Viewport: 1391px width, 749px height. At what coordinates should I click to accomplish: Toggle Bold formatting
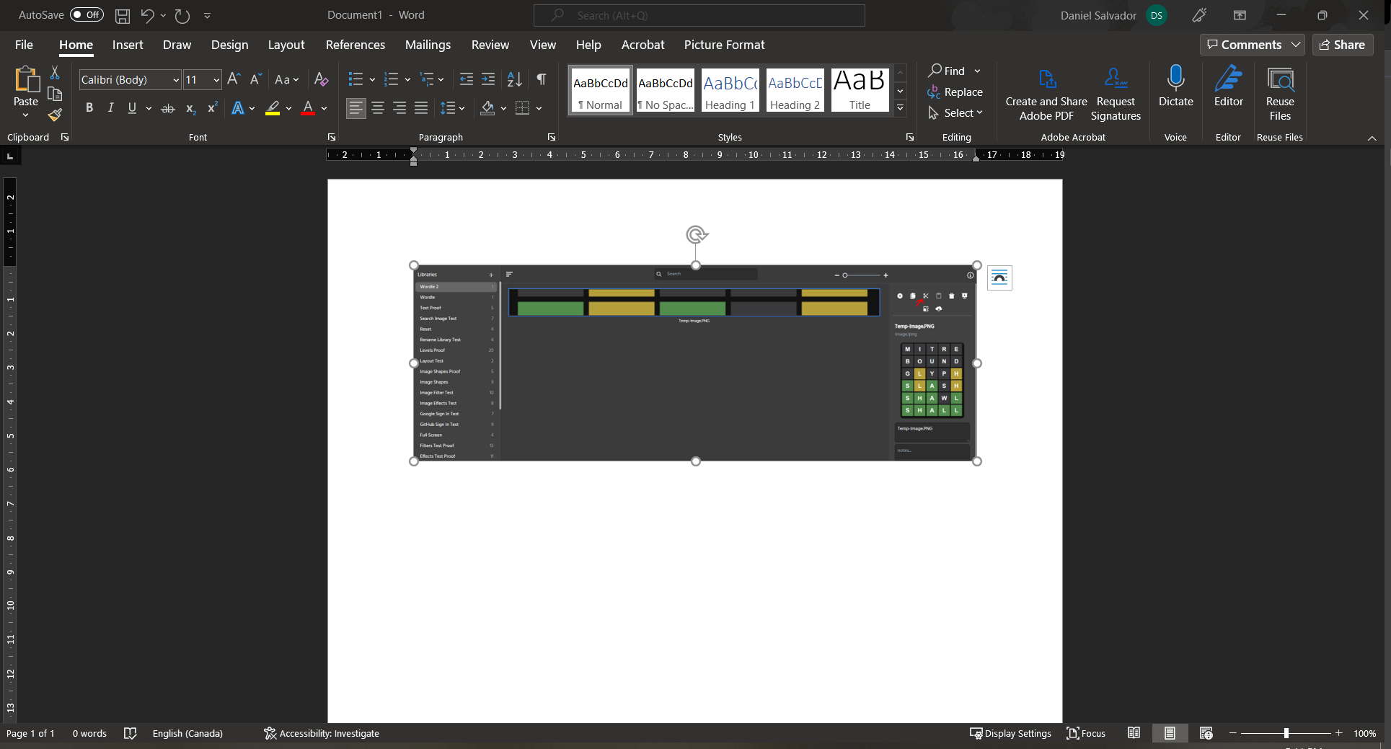pos(89,108)
